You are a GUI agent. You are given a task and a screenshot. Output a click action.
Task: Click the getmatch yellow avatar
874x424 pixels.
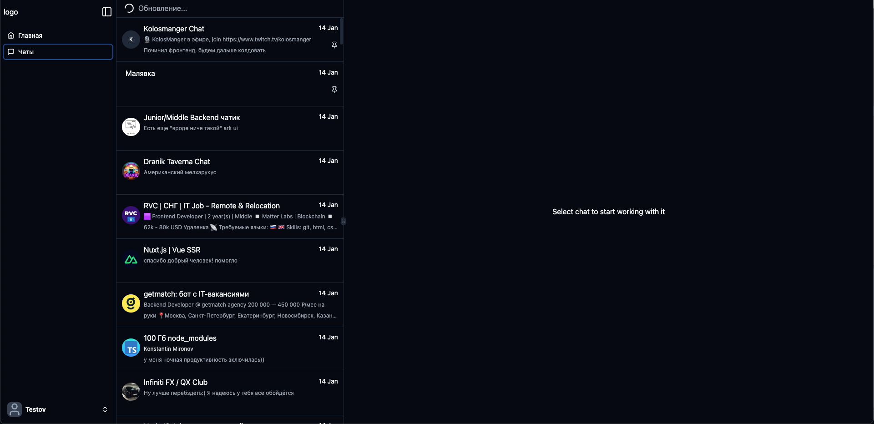click(x=131, y=303)
